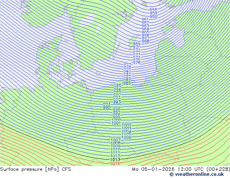The width and height of the screenshot is (230, 178).
Task: Click the date 'Mo 05-01-2026 12:00 UTC' text
Action: tap(169, 169)
